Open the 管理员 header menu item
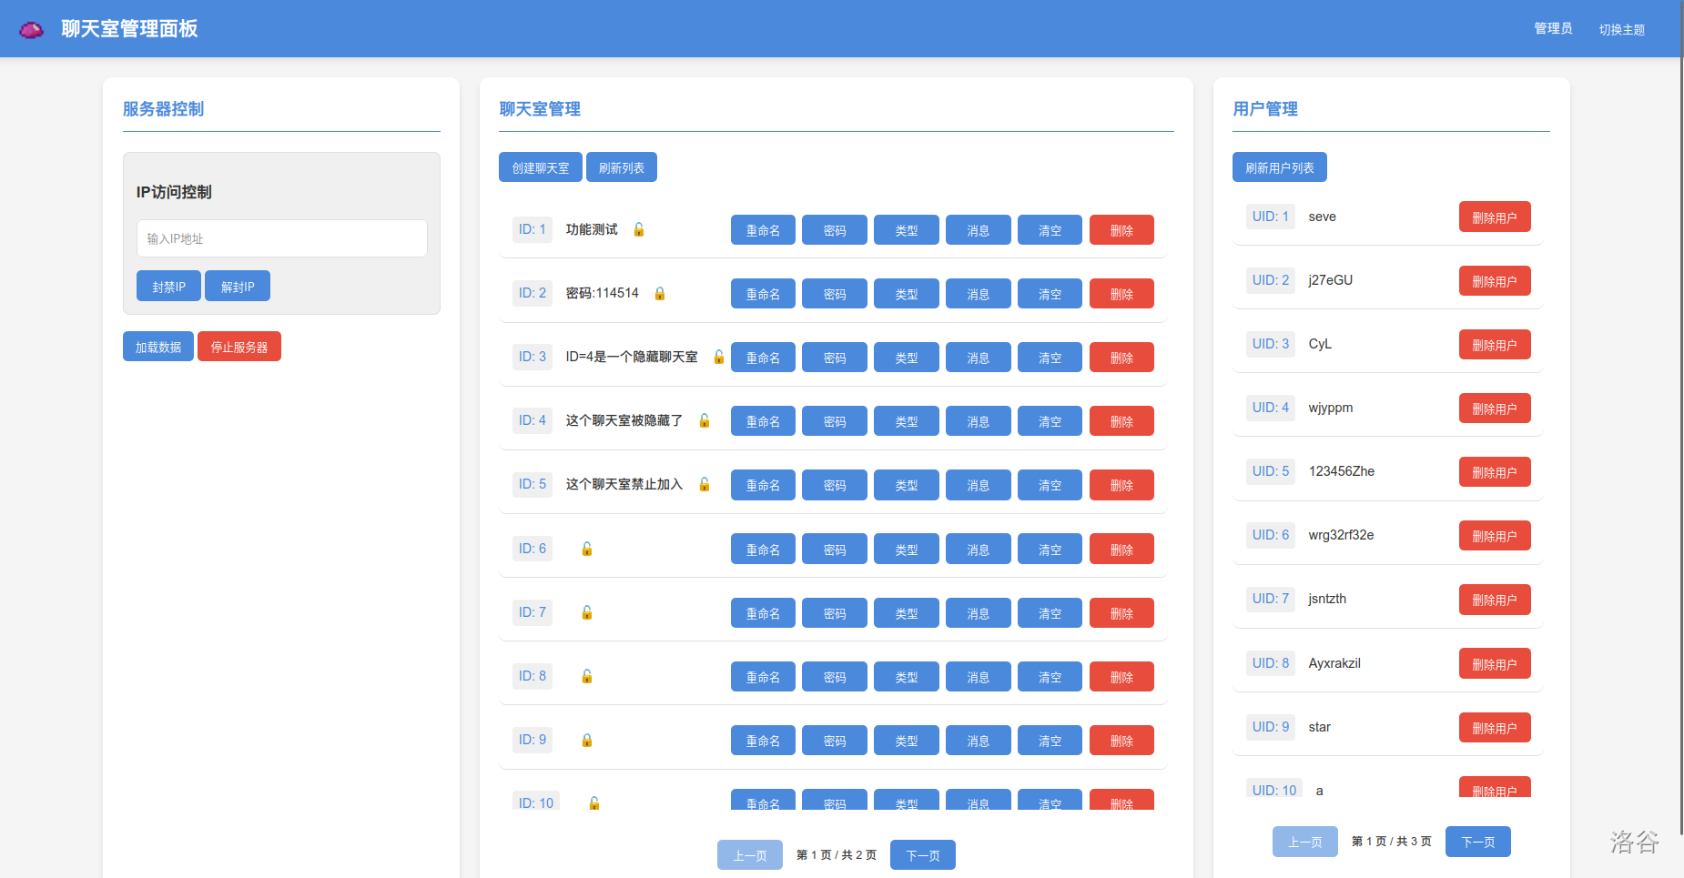This screenshot has width=1684, height=878. pos(1553,29)
